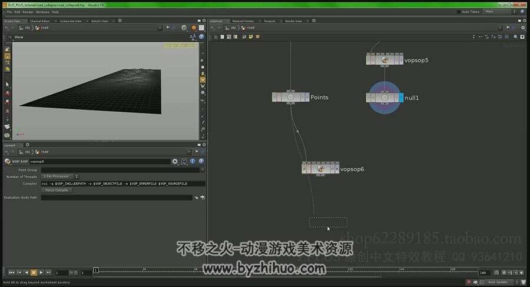Viewport: 530px width, 287px height.
Task: Click the H icon in parameter pane
Action: pyautogui.click(x=184, y=161)
